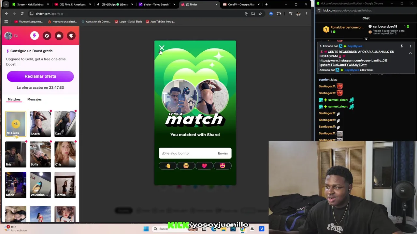Click the site info icon in Kick chat window
Viewport: 417px width, 234px height.
click(319, 10)
